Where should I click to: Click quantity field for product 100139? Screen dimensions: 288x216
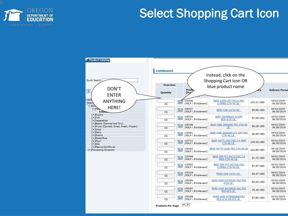pos(166,172)
